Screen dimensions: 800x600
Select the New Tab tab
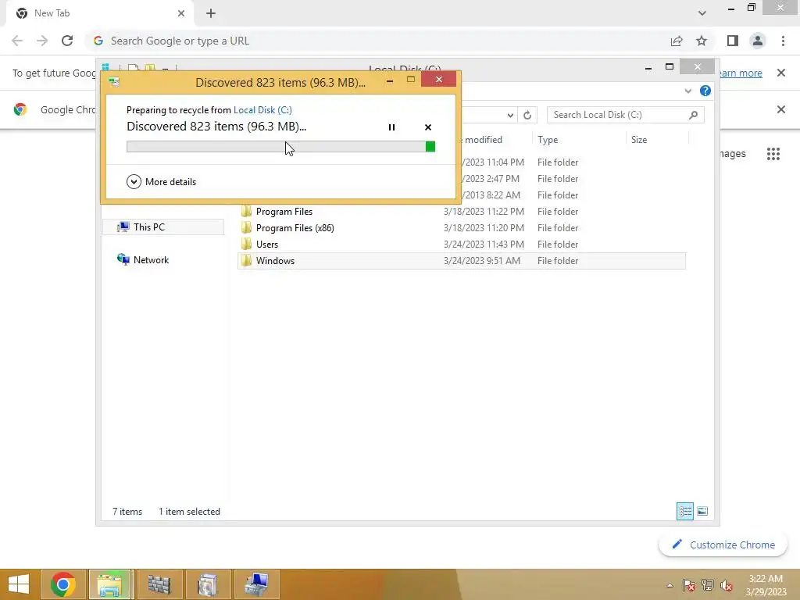coord(99,13)
